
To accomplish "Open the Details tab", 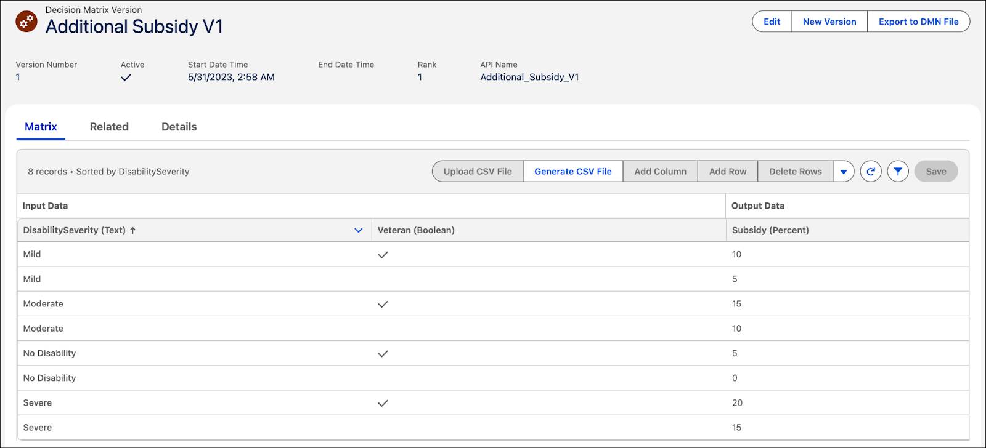I will pyautogui.click(x=179, y=127).
